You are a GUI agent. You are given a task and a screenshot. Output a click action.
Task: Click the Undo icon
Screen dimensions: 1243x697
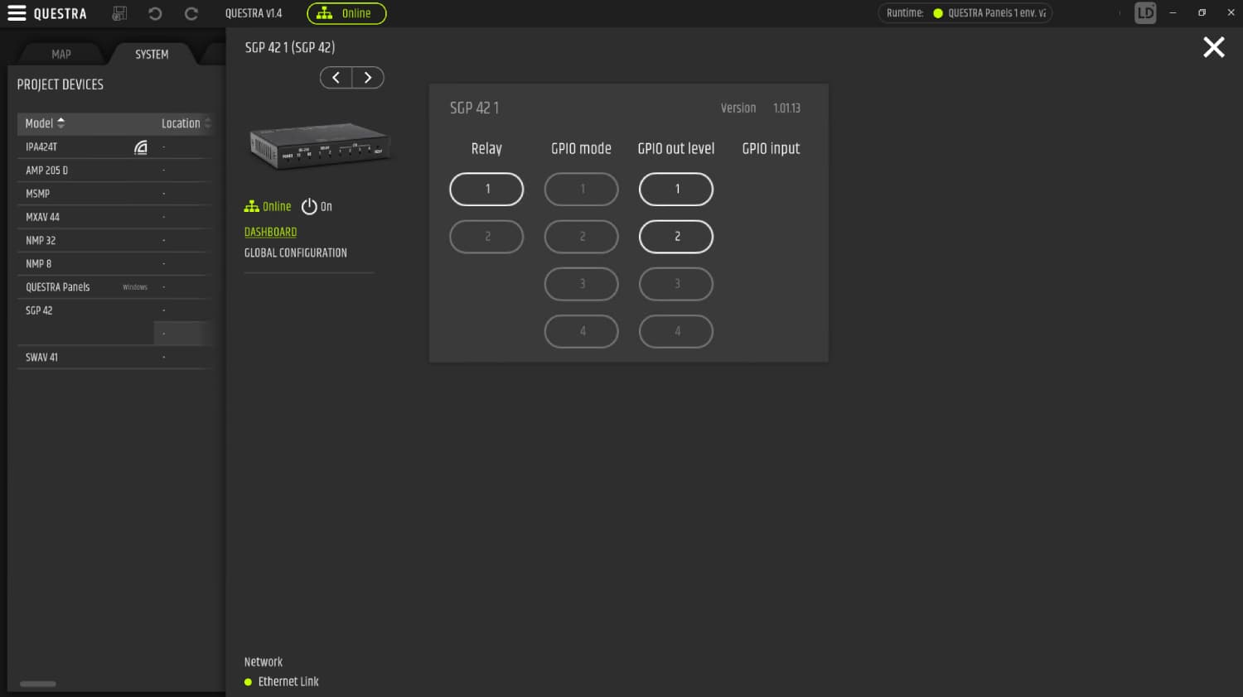[x=156, y=13]
